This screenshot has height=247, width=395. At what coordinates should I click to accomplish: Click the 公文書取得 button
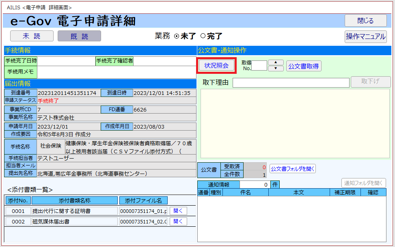pyautogui.click(x=304, y=66)
